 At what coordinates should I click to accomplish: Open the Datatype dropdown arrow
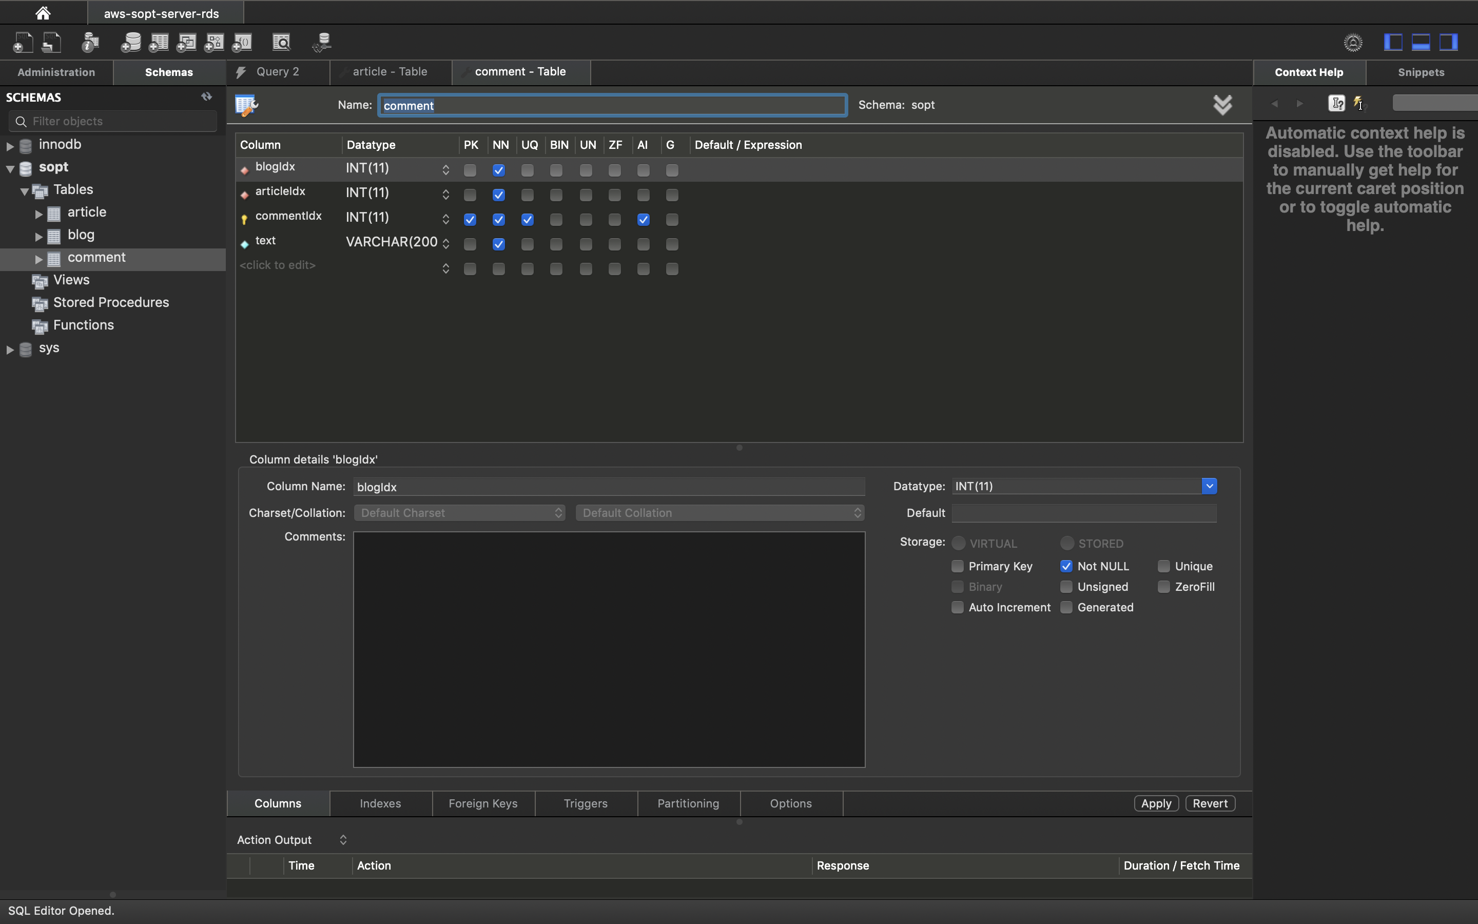point(1209,486)
